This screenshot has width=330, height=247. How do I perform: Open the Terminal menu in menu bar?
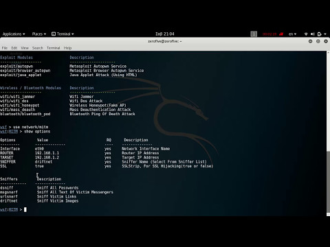click(x=54, y=48)
